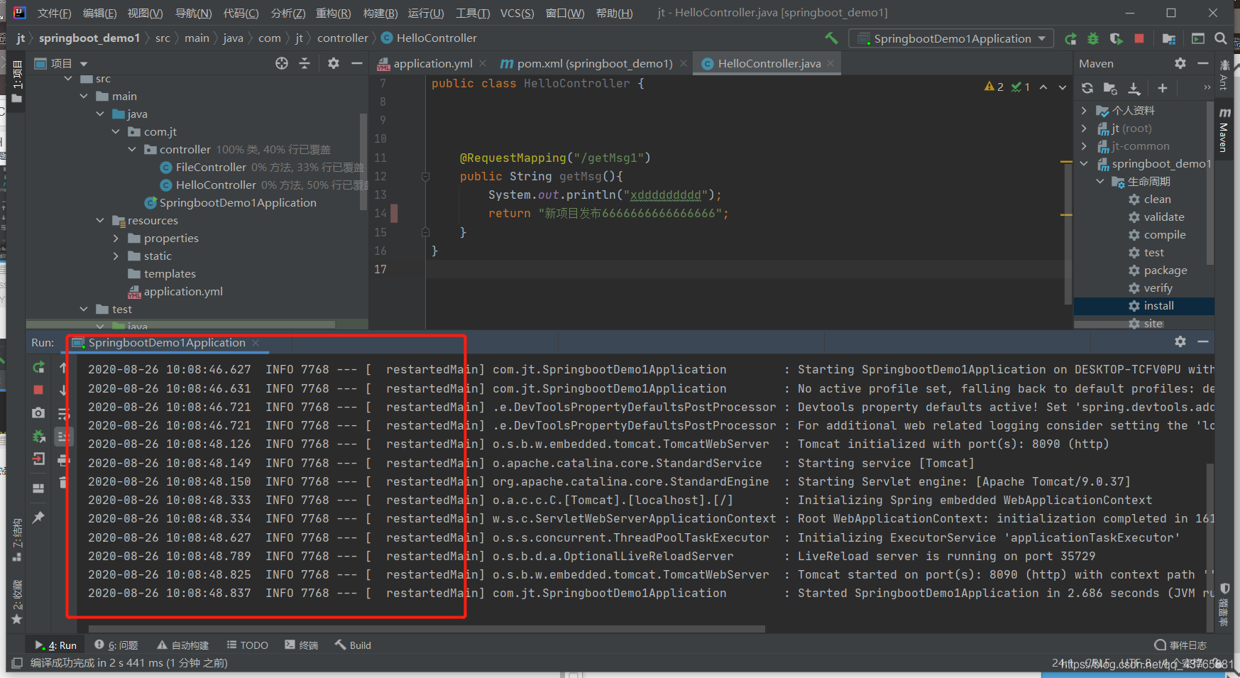Select Maven clean lifecycle goal

[1157, 199]
